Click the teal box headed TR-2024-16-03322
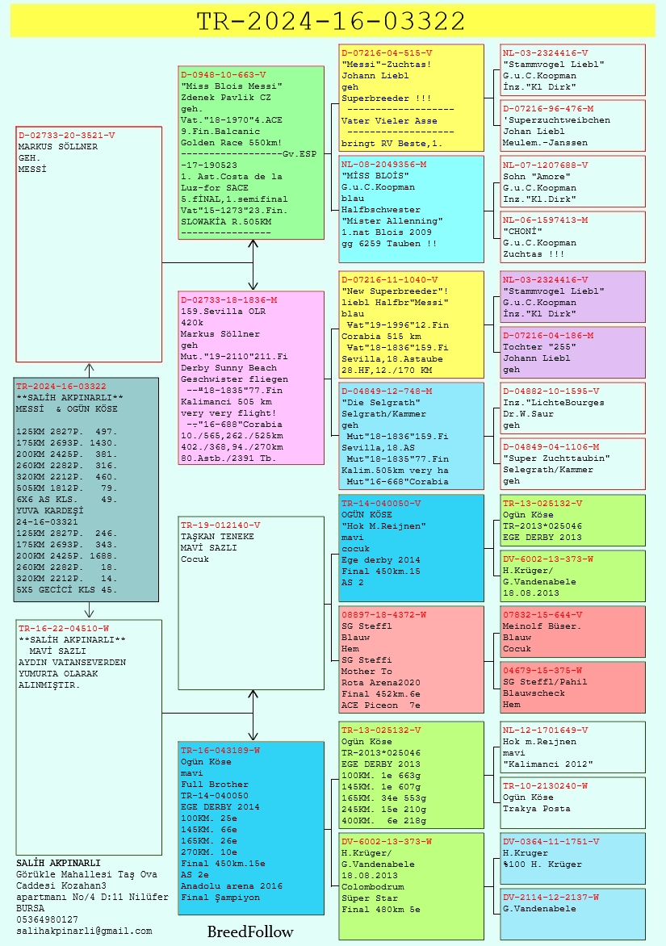 click(x=86, y=489)
